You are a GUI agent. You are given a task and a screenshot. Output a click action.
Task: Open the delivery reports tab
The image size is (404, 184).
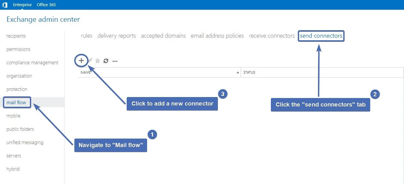coord(117,36)
